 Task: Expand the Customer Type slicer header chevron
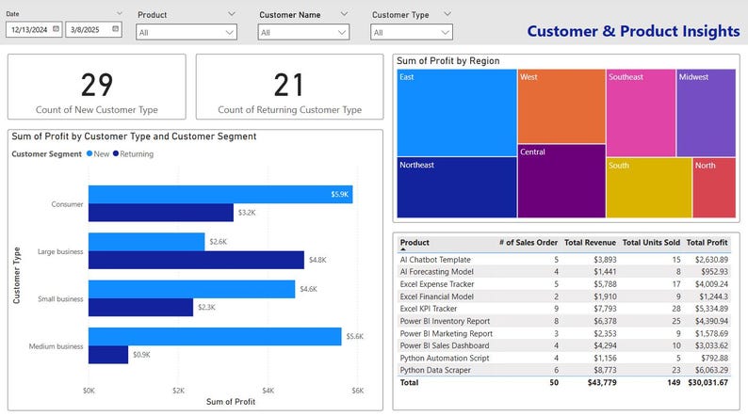[x=447, y=14]
